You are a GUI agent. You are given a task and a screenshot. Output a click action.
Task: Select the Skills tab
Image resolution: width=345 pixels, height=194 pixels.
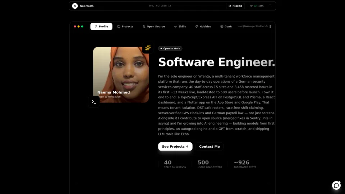coord(180,26)
